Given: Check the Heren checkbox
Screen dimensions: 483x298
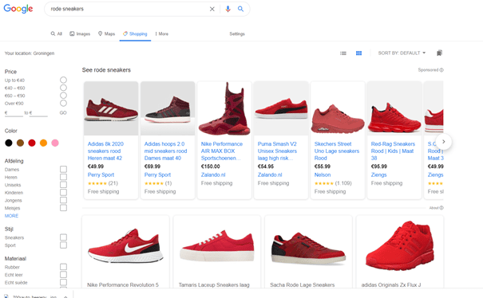Looking at the screenshot, I should click(x=63, y=177).
